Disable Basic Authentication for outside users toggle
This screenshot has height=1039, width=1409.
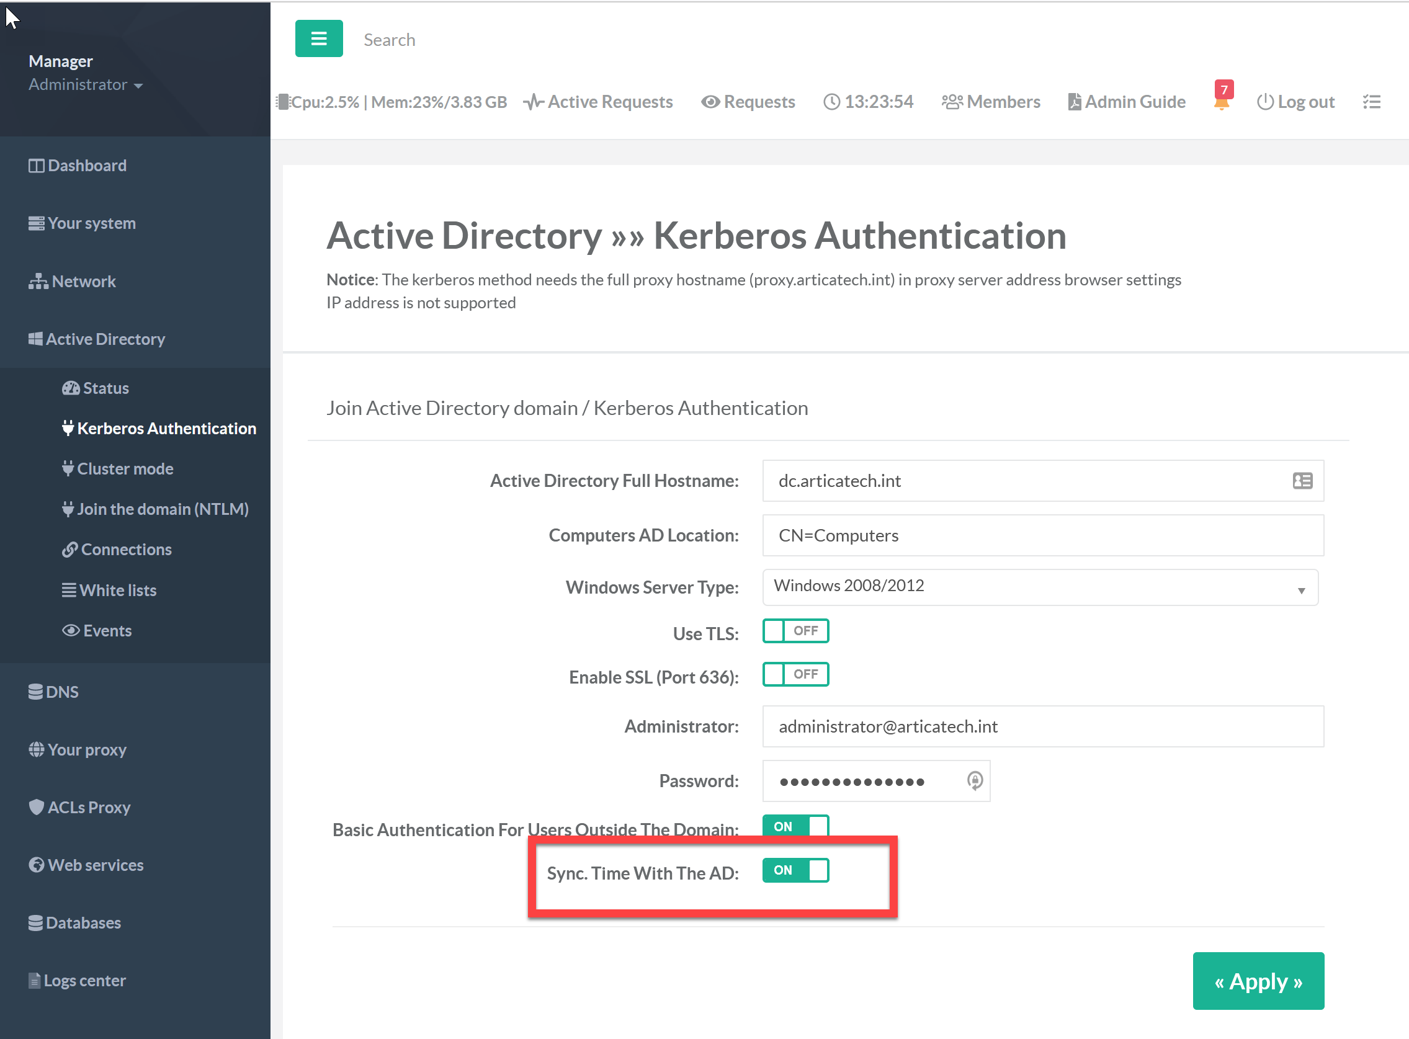point(795,826)
